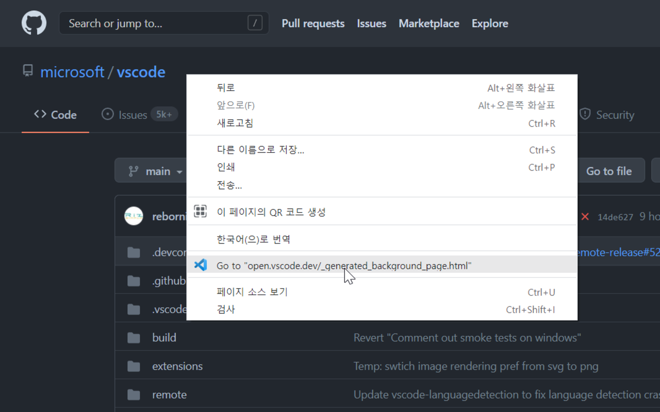Click the branch icon in the main selector

134,170
